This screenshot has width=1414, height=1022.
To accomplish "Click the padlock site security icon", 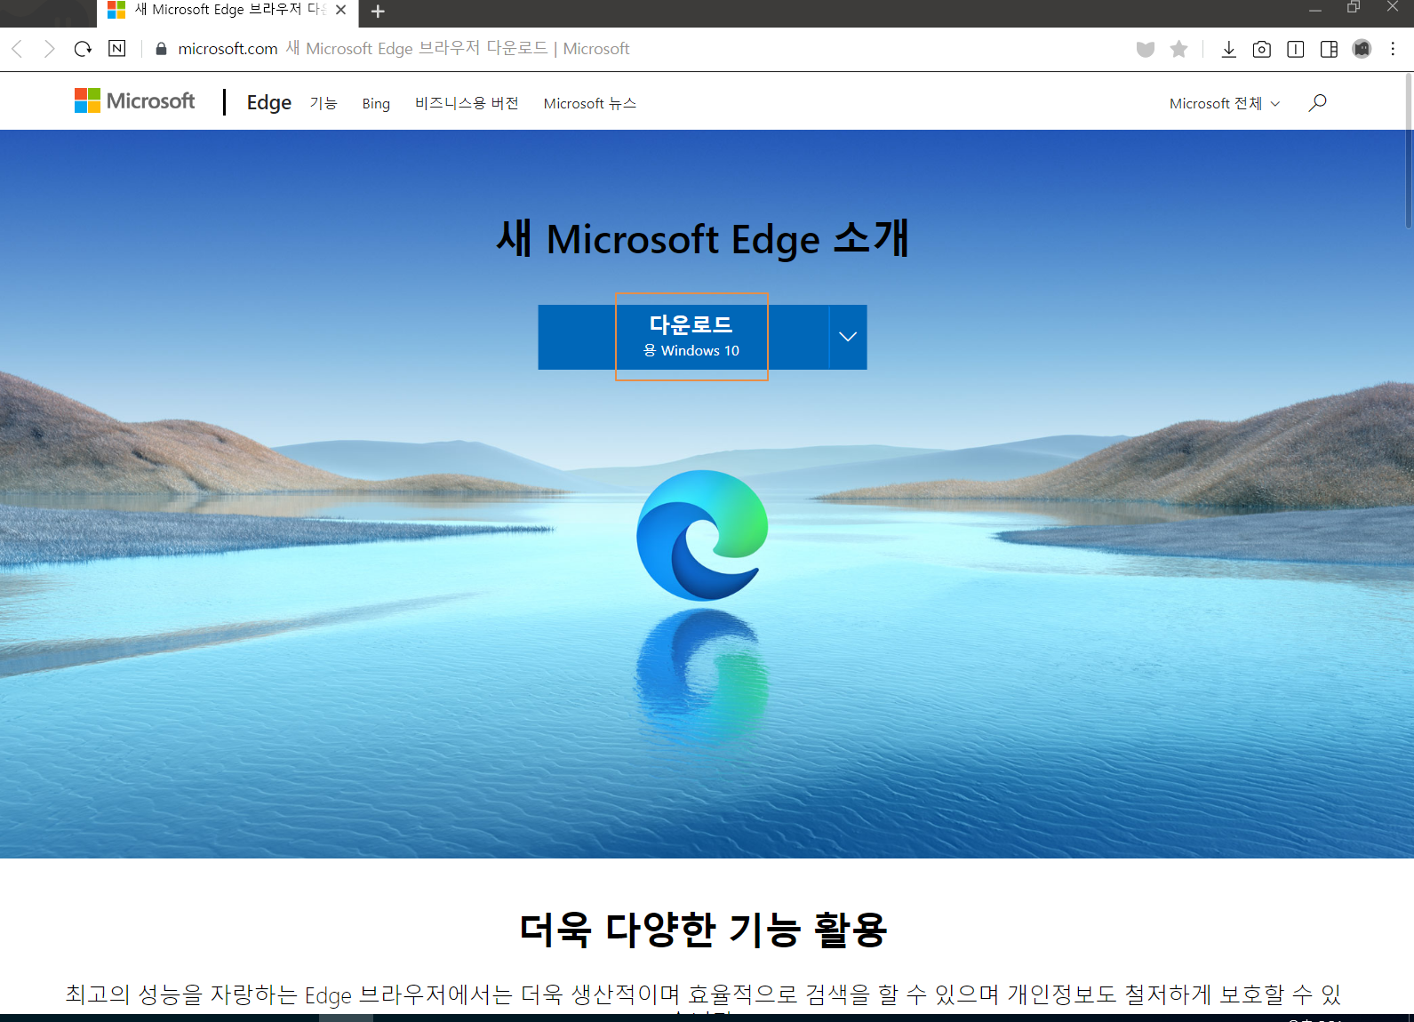I will 161,49.
